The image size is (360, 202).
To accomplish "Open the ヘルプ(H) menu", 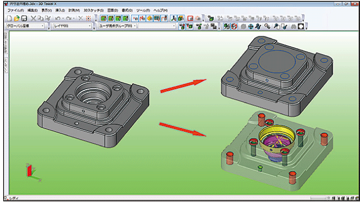I will (x=160, y=10).
